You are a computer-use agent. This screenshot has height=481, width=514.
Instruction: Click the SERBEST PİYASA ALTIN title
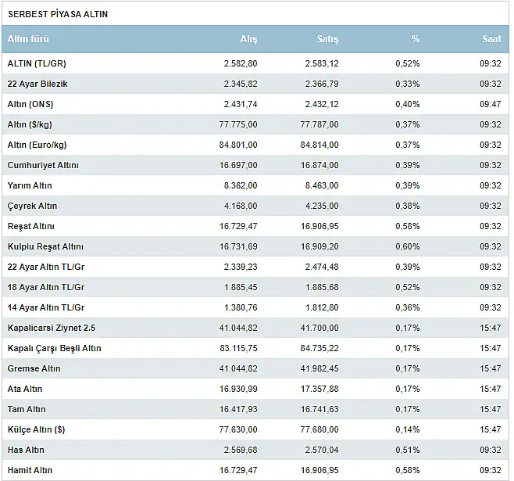click(x=58, y=14)
